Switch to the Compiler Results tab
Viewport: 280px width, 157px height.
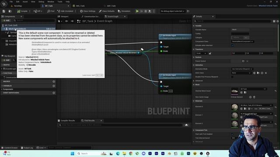pyautogui.click(x=66, y=121)
